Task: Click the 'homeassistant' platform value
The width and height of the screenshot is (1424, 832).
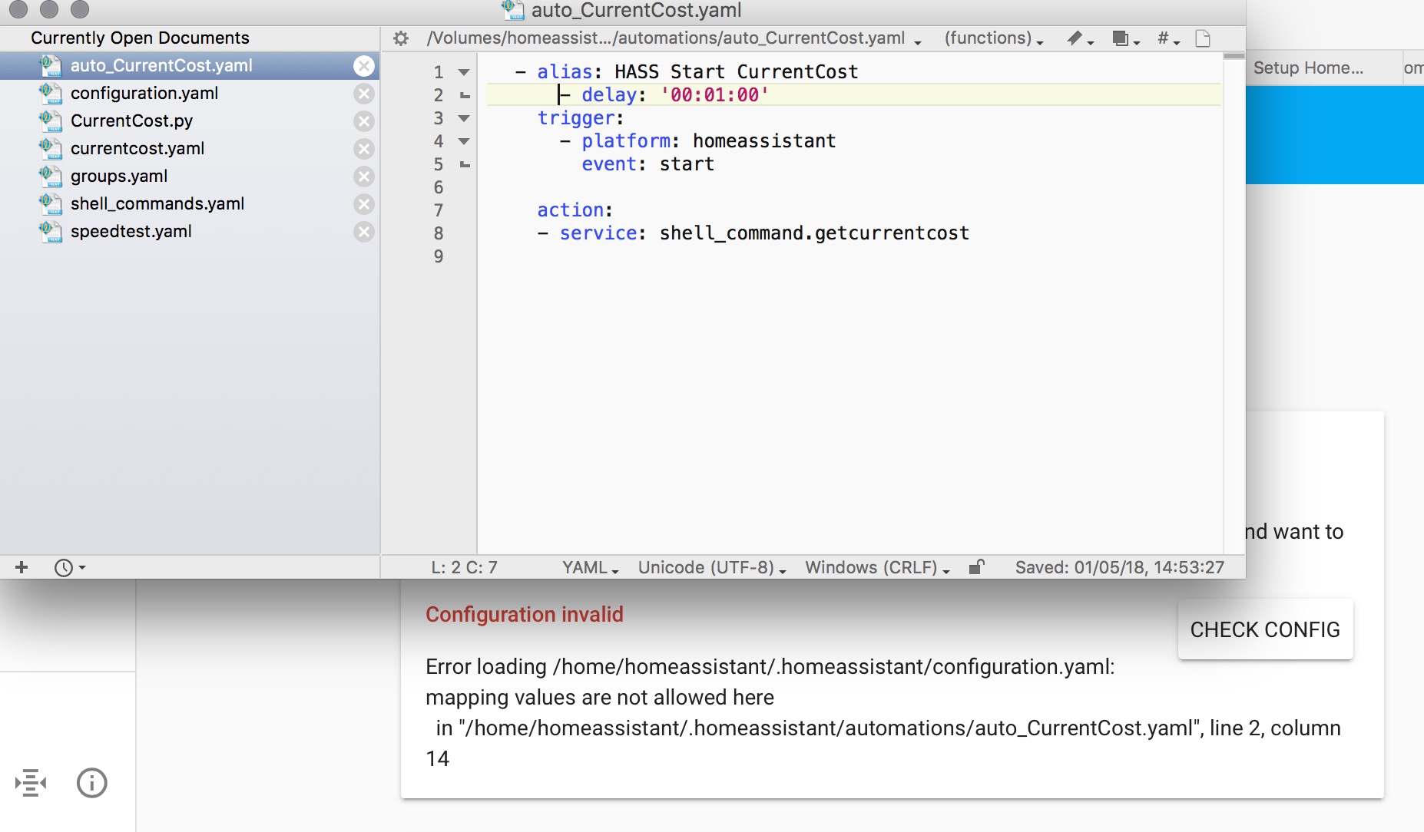Action: click(x=764, y=141)
